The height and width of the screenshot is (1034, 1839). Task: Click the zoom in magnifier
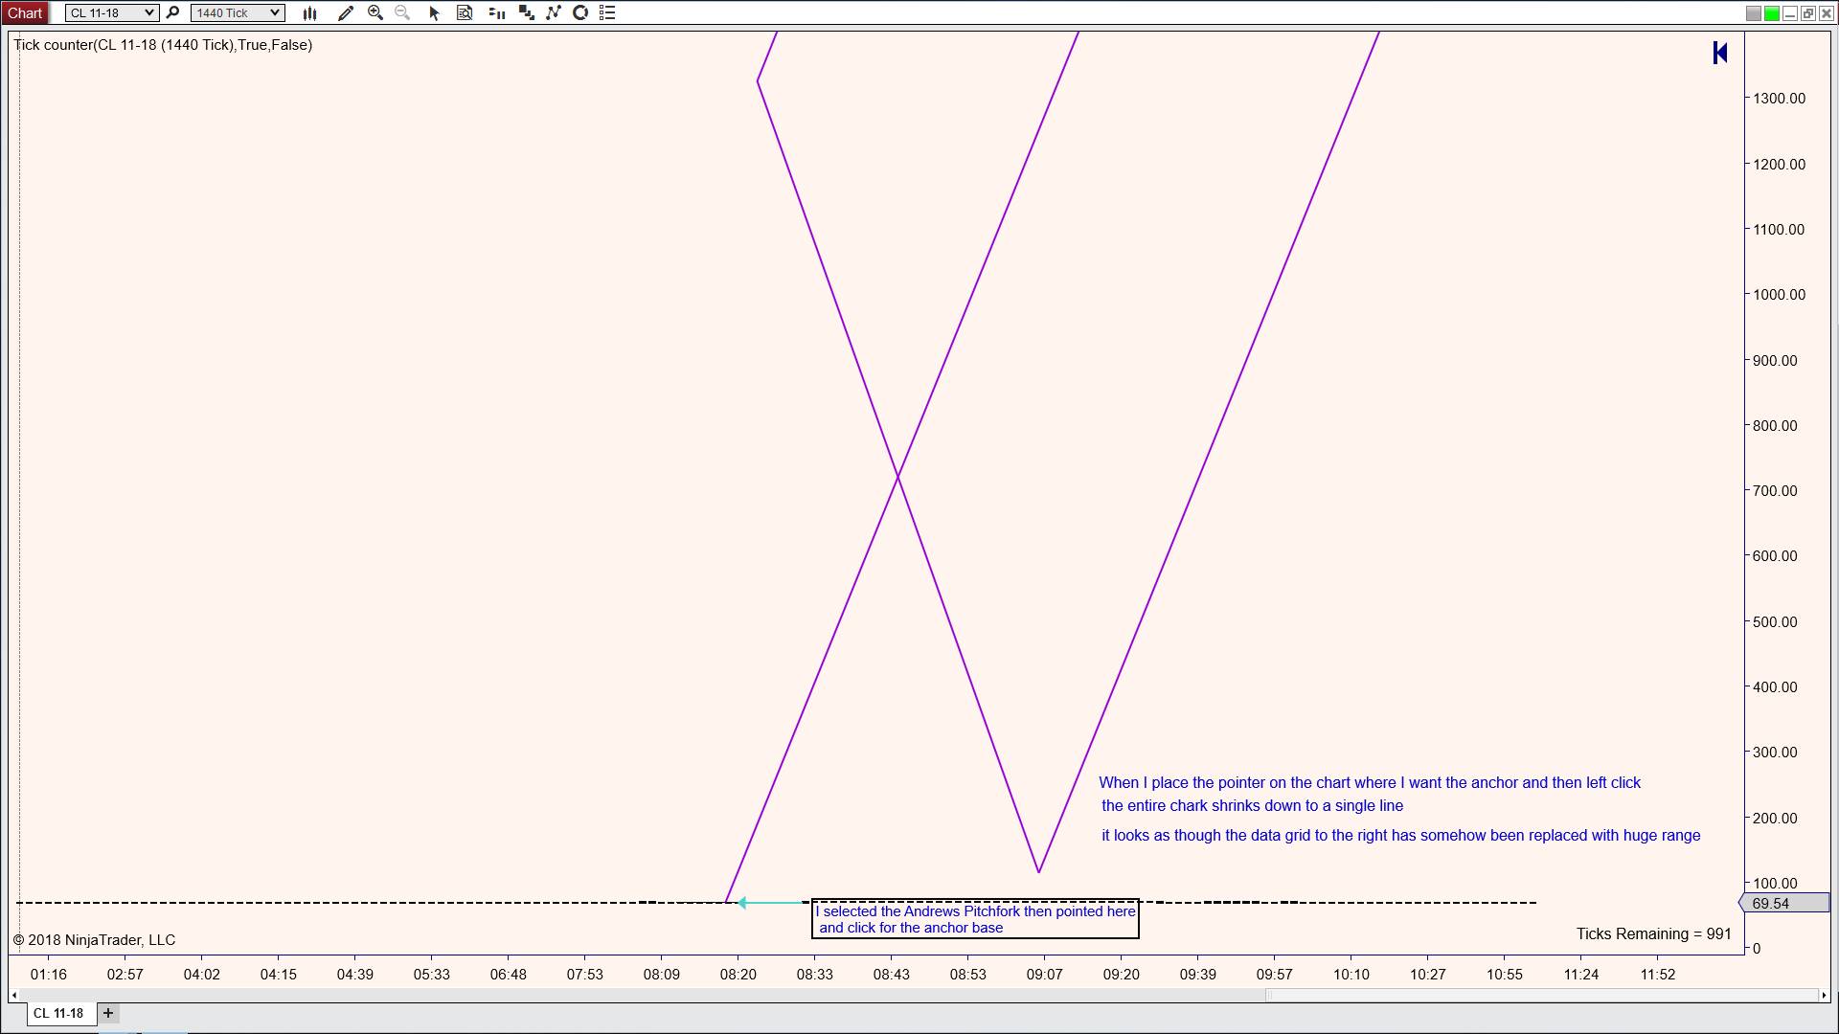pyautogui.click(x=375, y=13)
